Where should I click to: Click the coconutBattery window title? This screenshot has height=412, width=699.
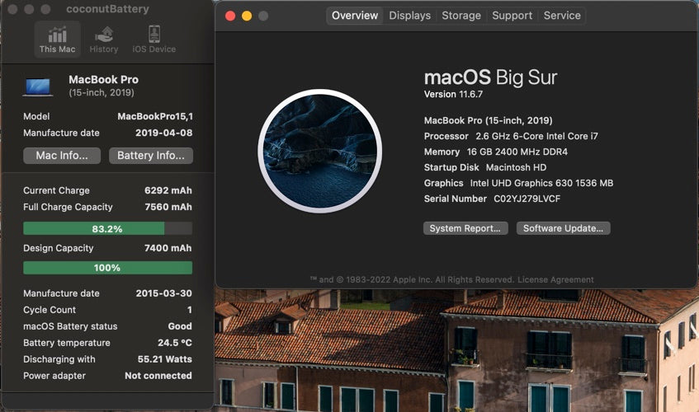[107, 9]
